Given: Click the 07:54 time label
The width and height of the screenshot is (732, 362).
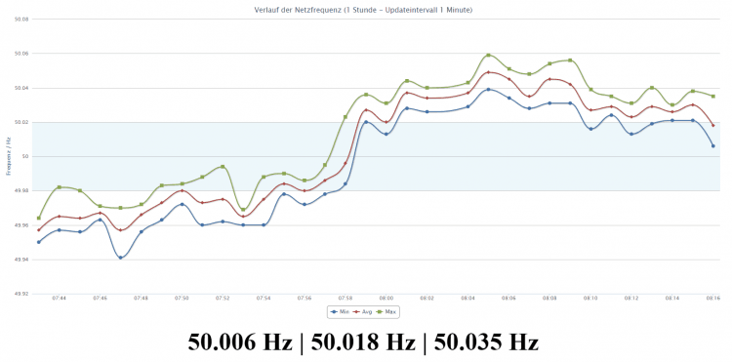Looking at the screenshot, I should (x=264, y=298).
